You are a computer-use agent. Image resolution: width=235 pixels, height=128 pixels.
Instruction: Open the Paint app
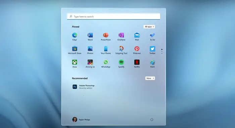click(152, 64)
